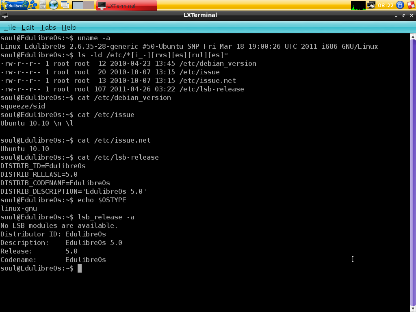Click the terminal cursor block at last prompt

[x=80, y=268]
